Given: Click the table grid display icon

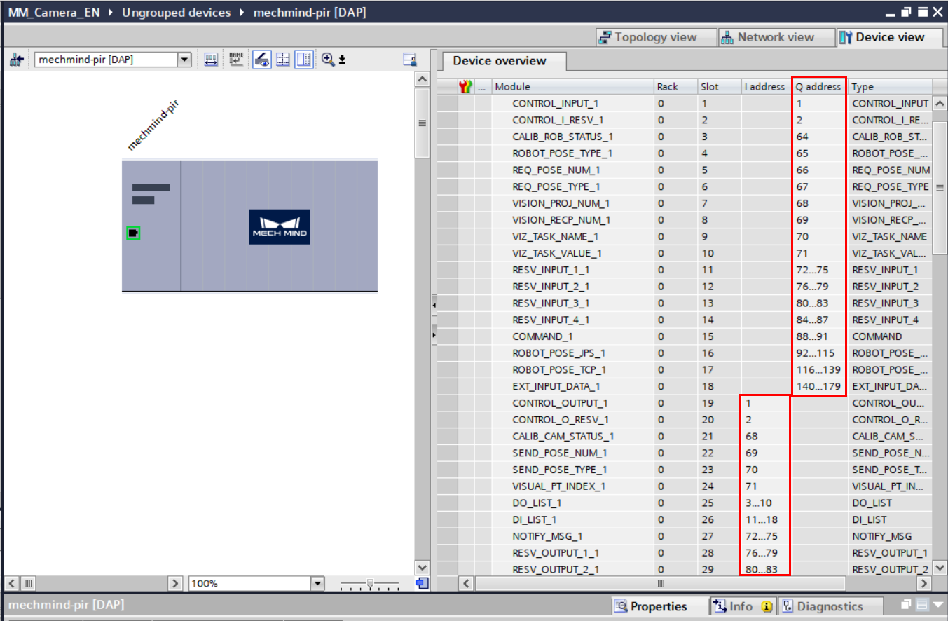Looking at the screenshot, I should click(283, 59).
